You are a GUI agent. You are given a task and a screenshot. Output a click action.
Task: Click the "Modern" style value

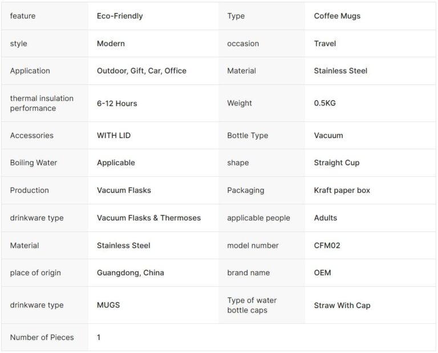(x=111, y=43)
